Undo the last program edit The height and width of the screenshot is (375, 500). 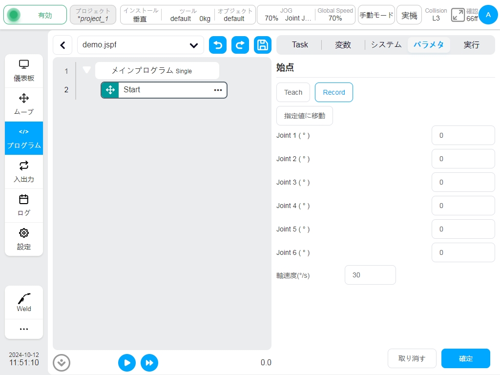coord(218,45)
